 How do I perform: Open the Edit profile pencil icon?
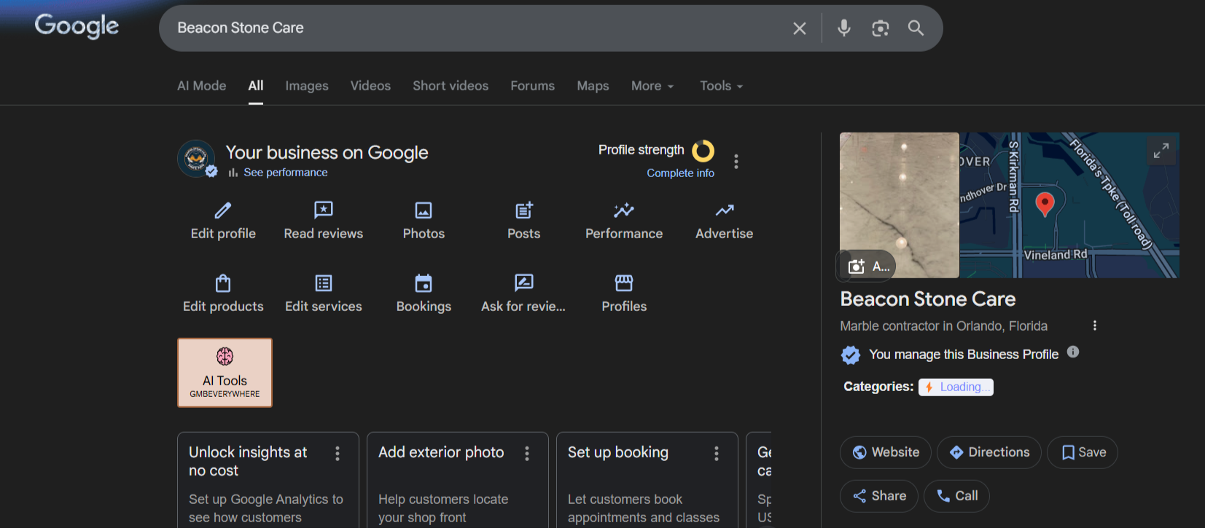(223, 211)
